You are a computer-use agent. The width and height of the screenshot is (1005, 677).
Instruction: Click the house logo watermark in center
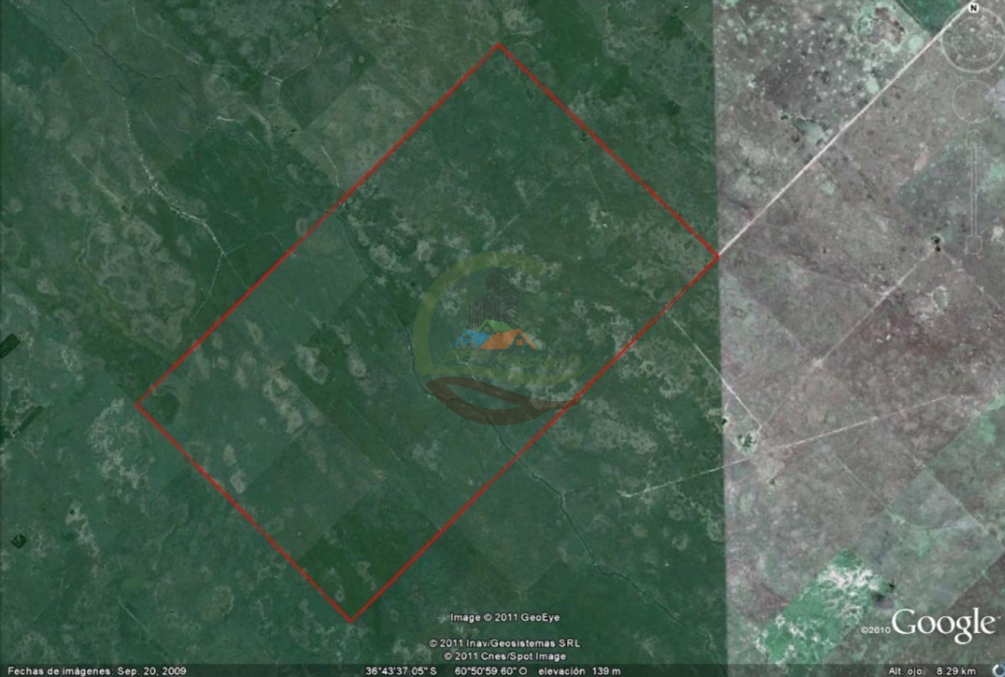(x=499, y=336)
